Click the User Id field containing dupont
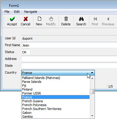 tap(69, 38)
